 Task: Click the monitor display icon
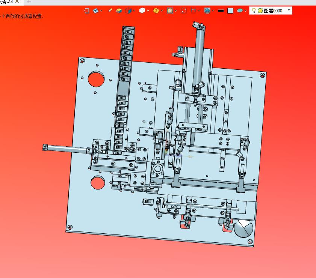[x=207, y=11]
